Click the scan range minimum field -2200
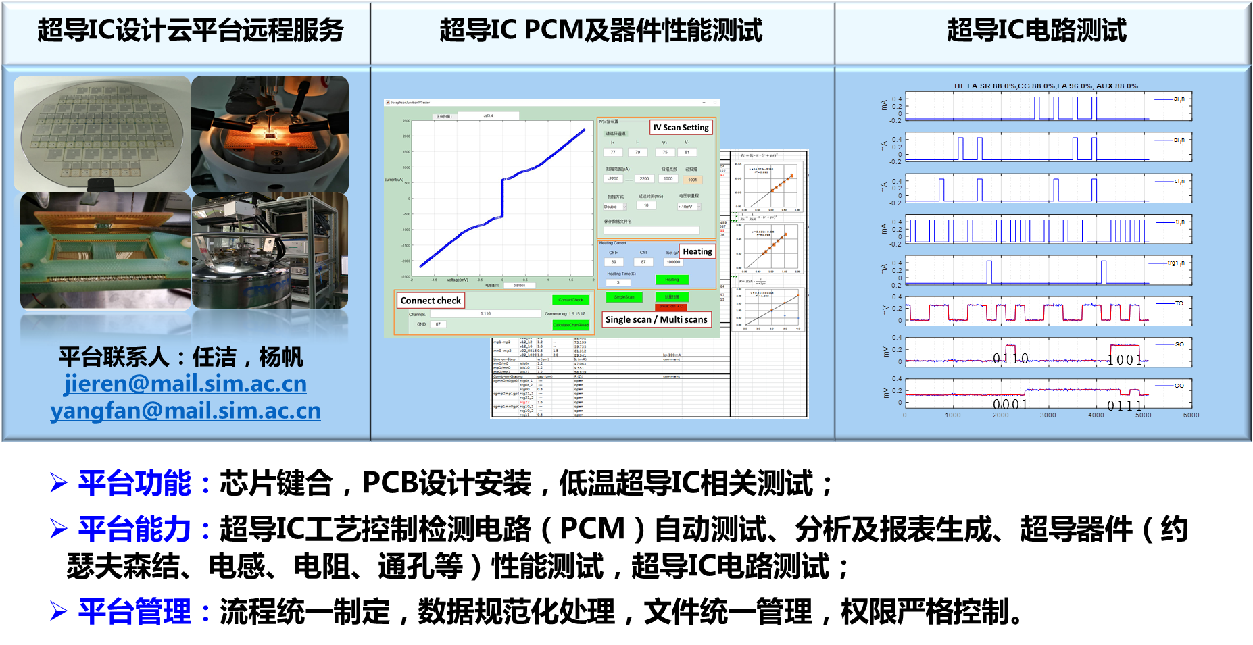1253x645 pixels. point(613,179)
